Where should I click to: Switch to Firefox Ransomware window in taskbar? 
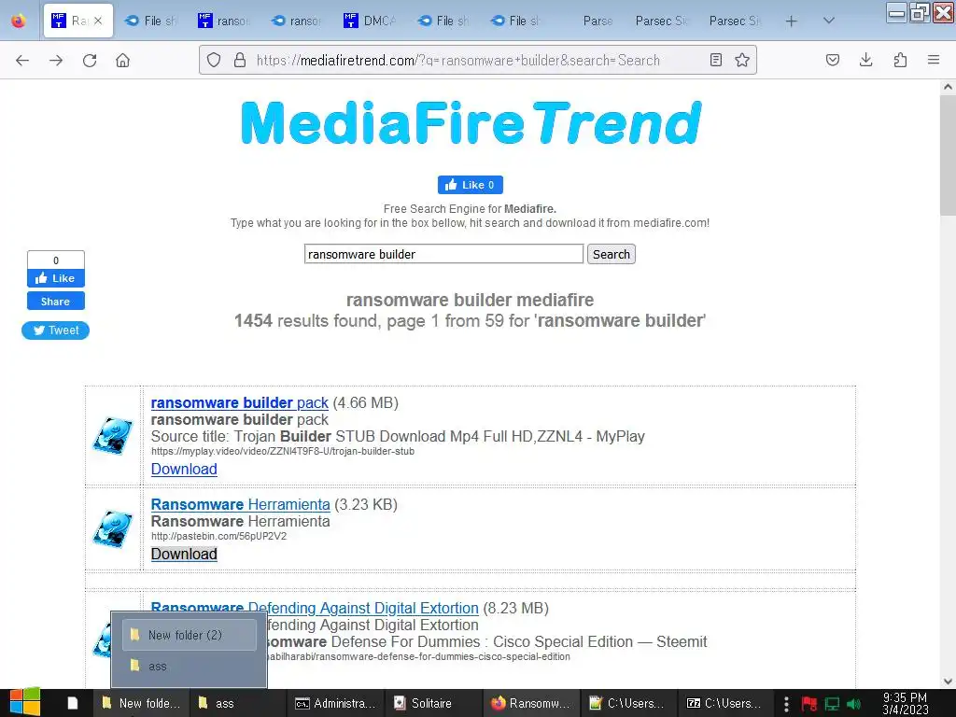pos(530,703)
